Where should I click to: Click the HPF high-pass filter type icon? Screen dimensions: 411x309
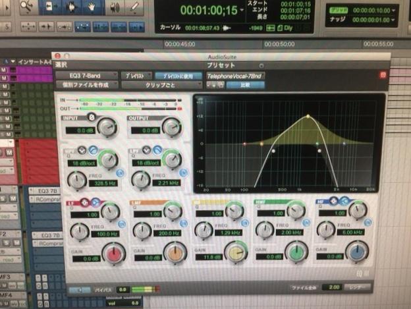pyautogui.click(x=93, y=150)
